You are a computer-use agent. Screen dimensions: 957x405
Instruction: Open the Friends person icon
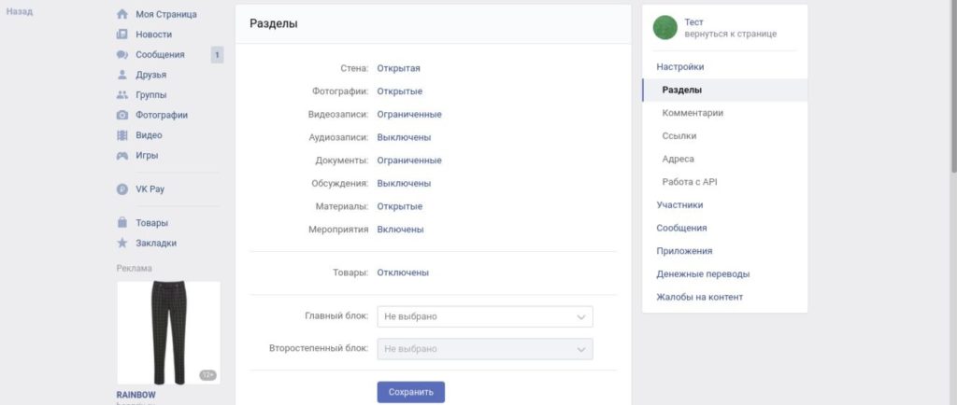tap(121, 75)
